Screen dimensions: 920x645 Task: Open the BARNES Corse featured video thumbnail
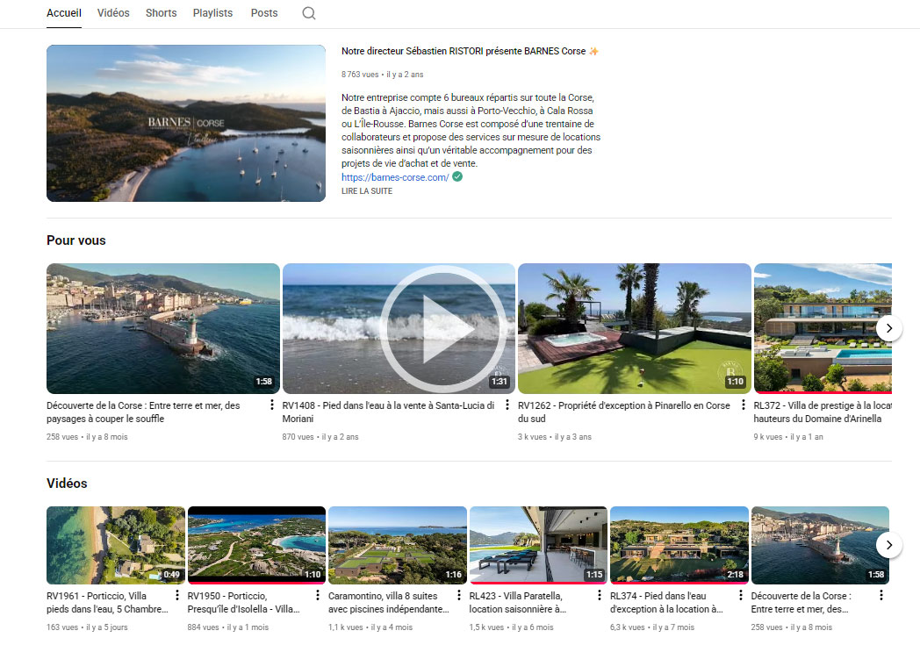tap(185, 123)
